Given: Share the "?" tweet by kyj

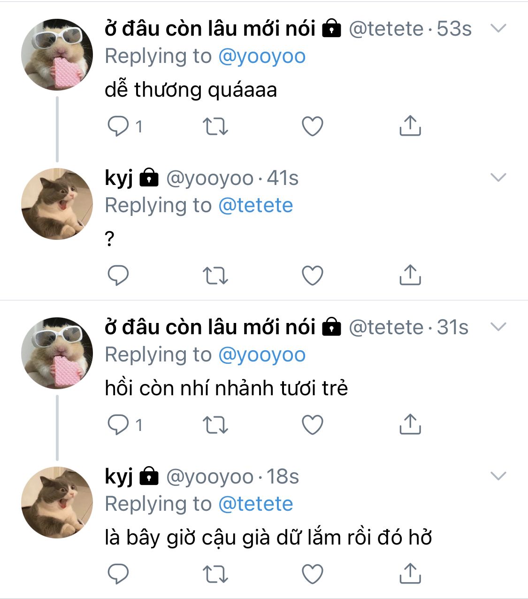Looking at the screenshot, I should pos(410,275).
